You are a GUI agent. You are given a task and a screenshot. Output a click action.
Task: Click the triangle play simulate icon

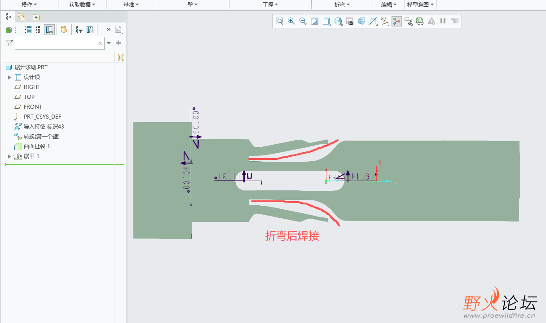(x=432, y=21)
